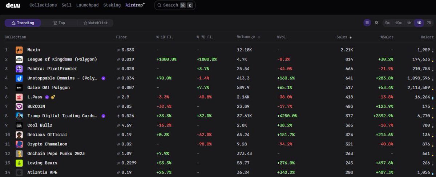
Task: Open the dew logo home link
Action: click(x=12, y=5)
